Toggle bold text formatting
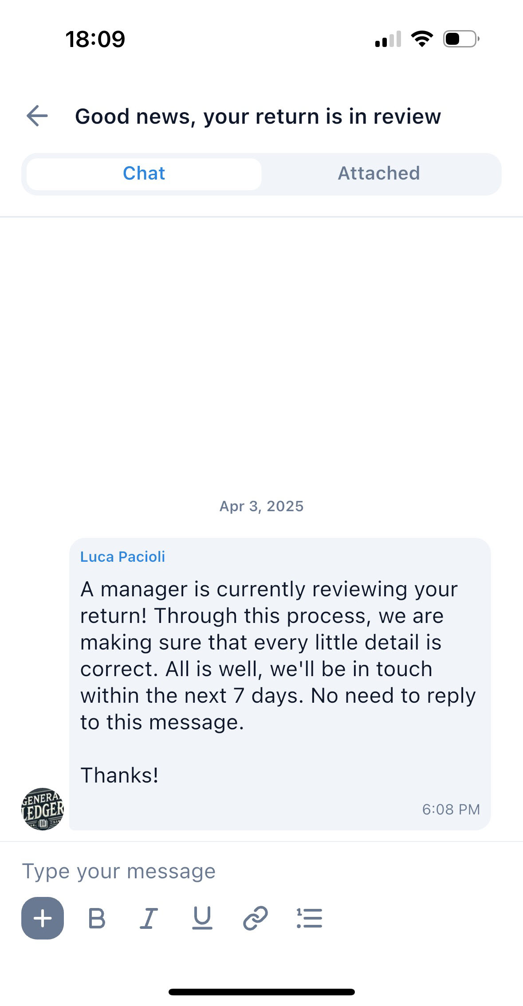Viewport: 523px width, 1006px height. click(97, 918)
